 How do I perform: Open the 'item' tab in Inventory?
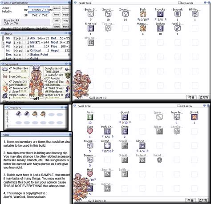tap(8, 112)
